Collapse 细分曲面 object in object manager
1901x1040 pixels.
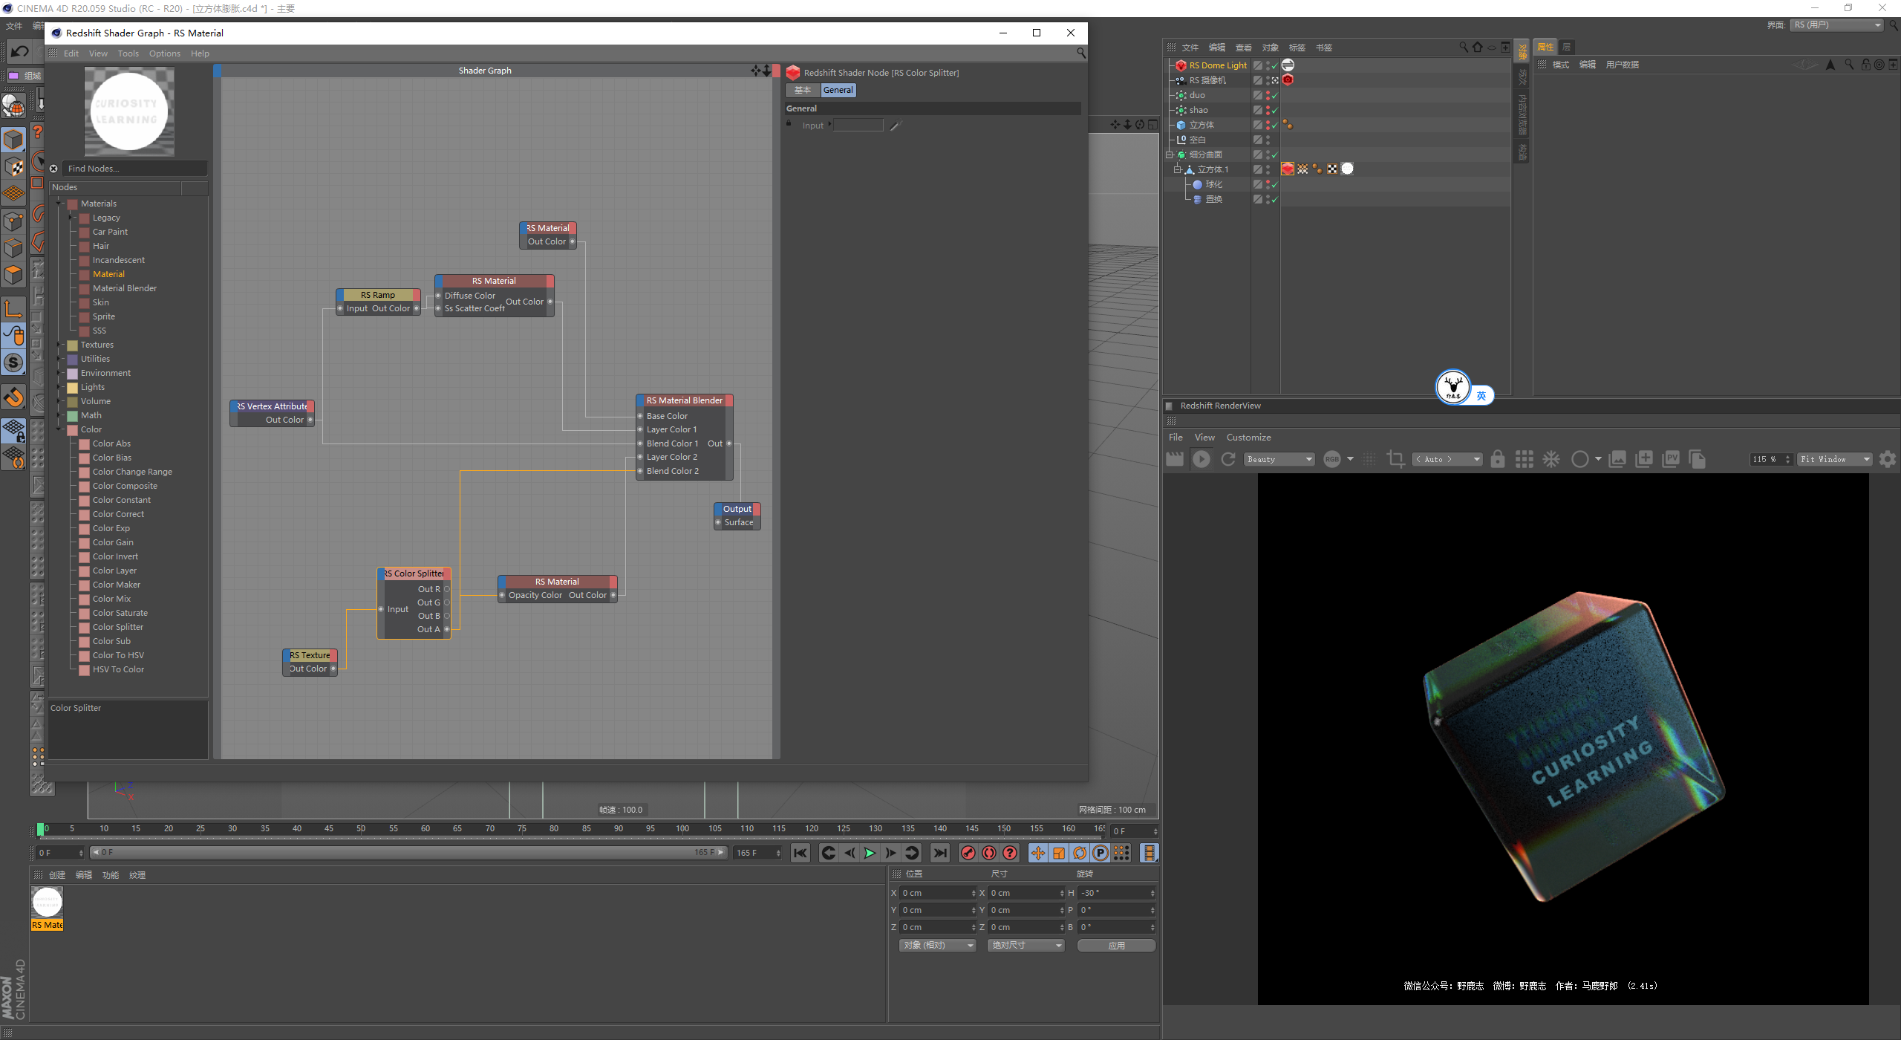pyautogui.click(x=1170, y=155)
